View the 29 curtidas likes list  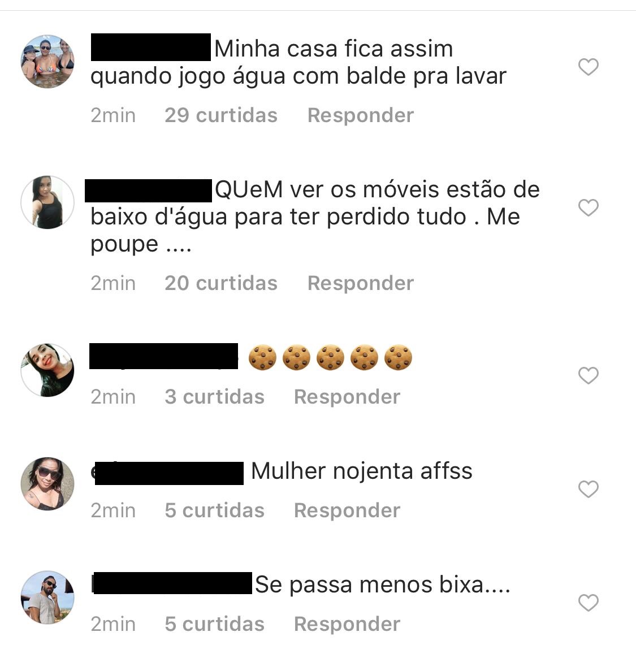[221, 115]
